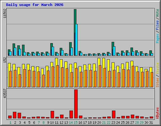This screenshot has height=126, width=161.
Task: Click the 'Daily usage for March 2026' title
Action: [x=35, y=5]
